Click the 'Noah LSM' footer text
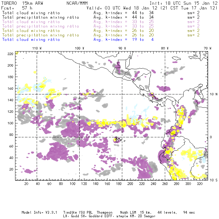The width and height of the screenshot is (219, 219). tap(128, 212)
